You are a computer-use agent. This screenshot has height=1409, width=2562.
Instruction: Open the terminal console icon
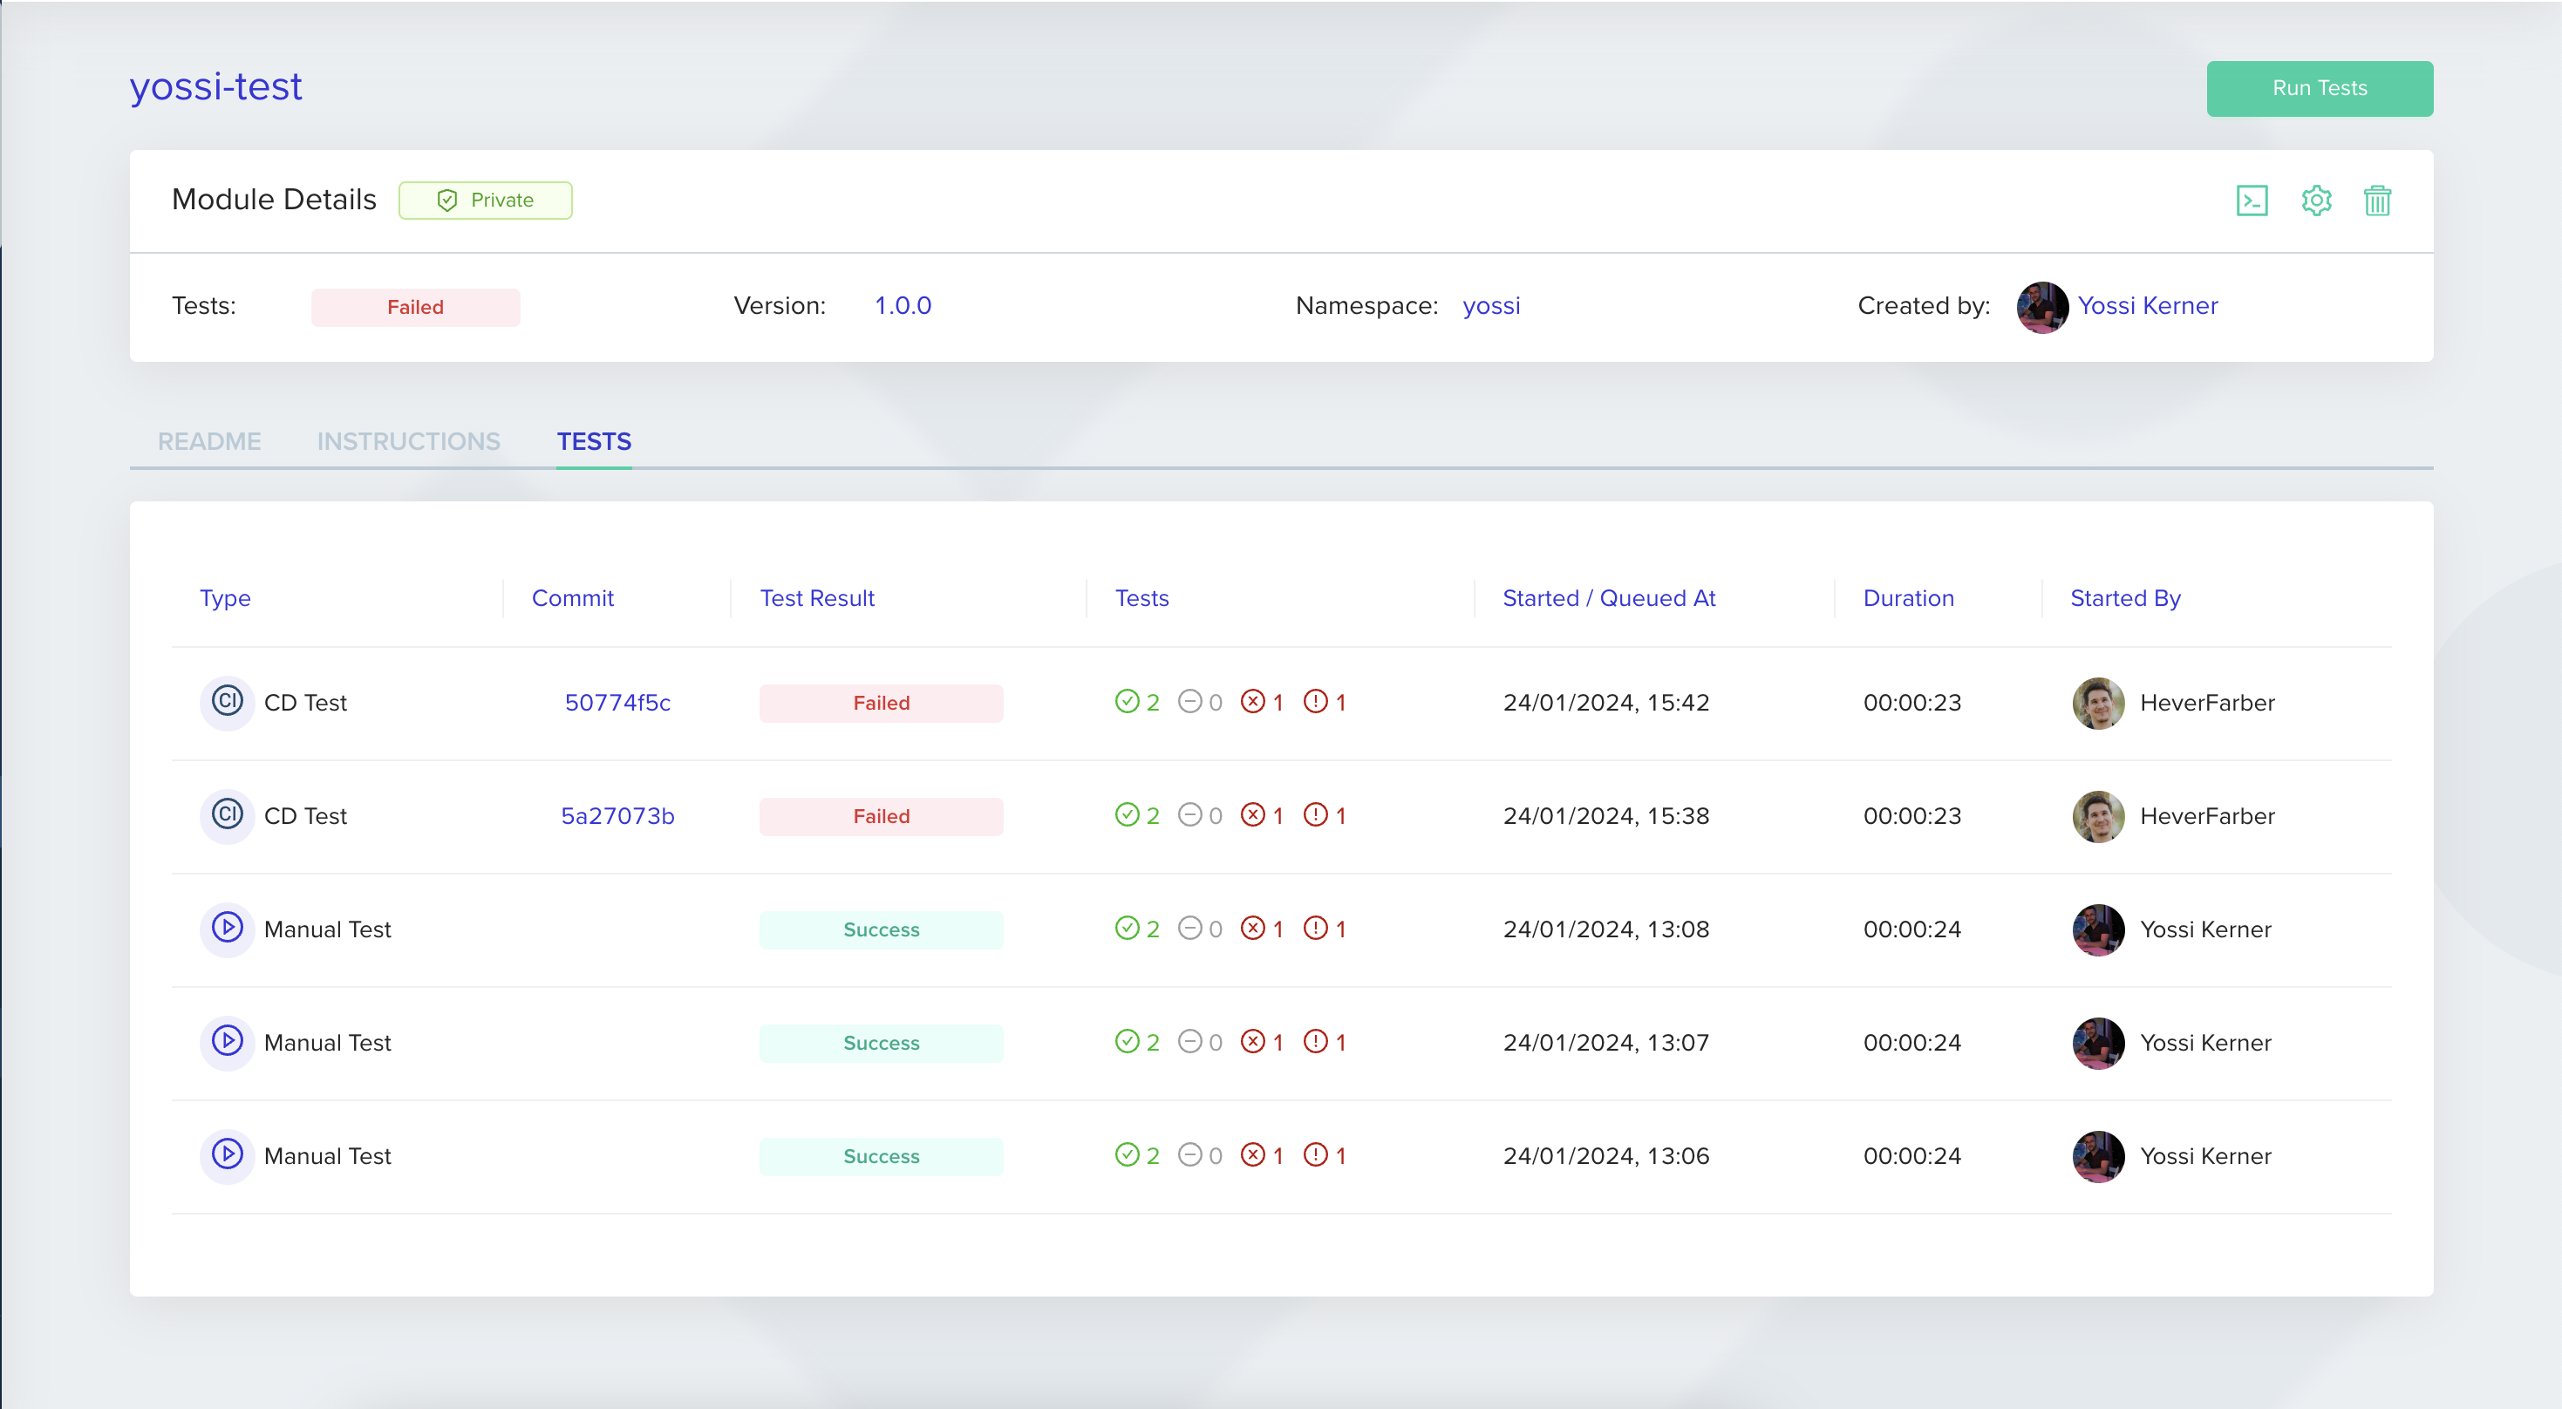pos(2252,201)
